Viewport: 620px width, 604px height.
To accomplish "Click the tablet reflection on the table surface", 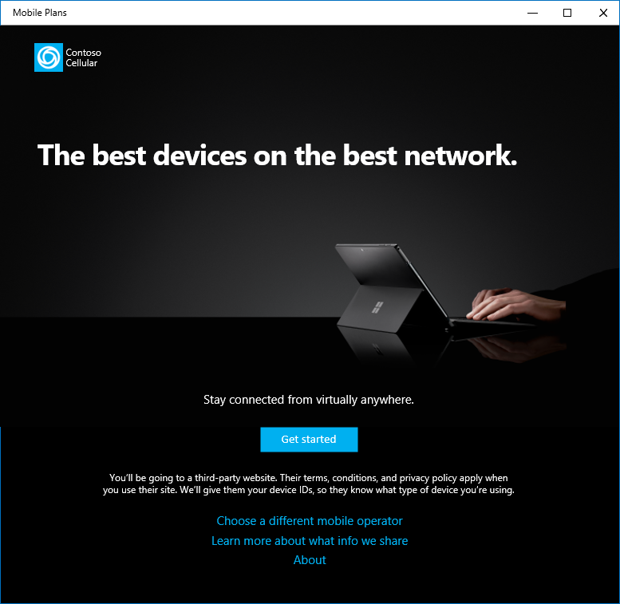I will (x=376, y=348).
